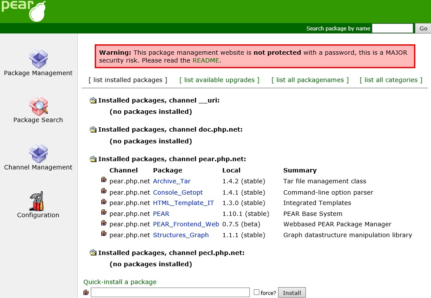
Task: Click package icon in HTML_Template_IT row
Action: coord(104,202)
